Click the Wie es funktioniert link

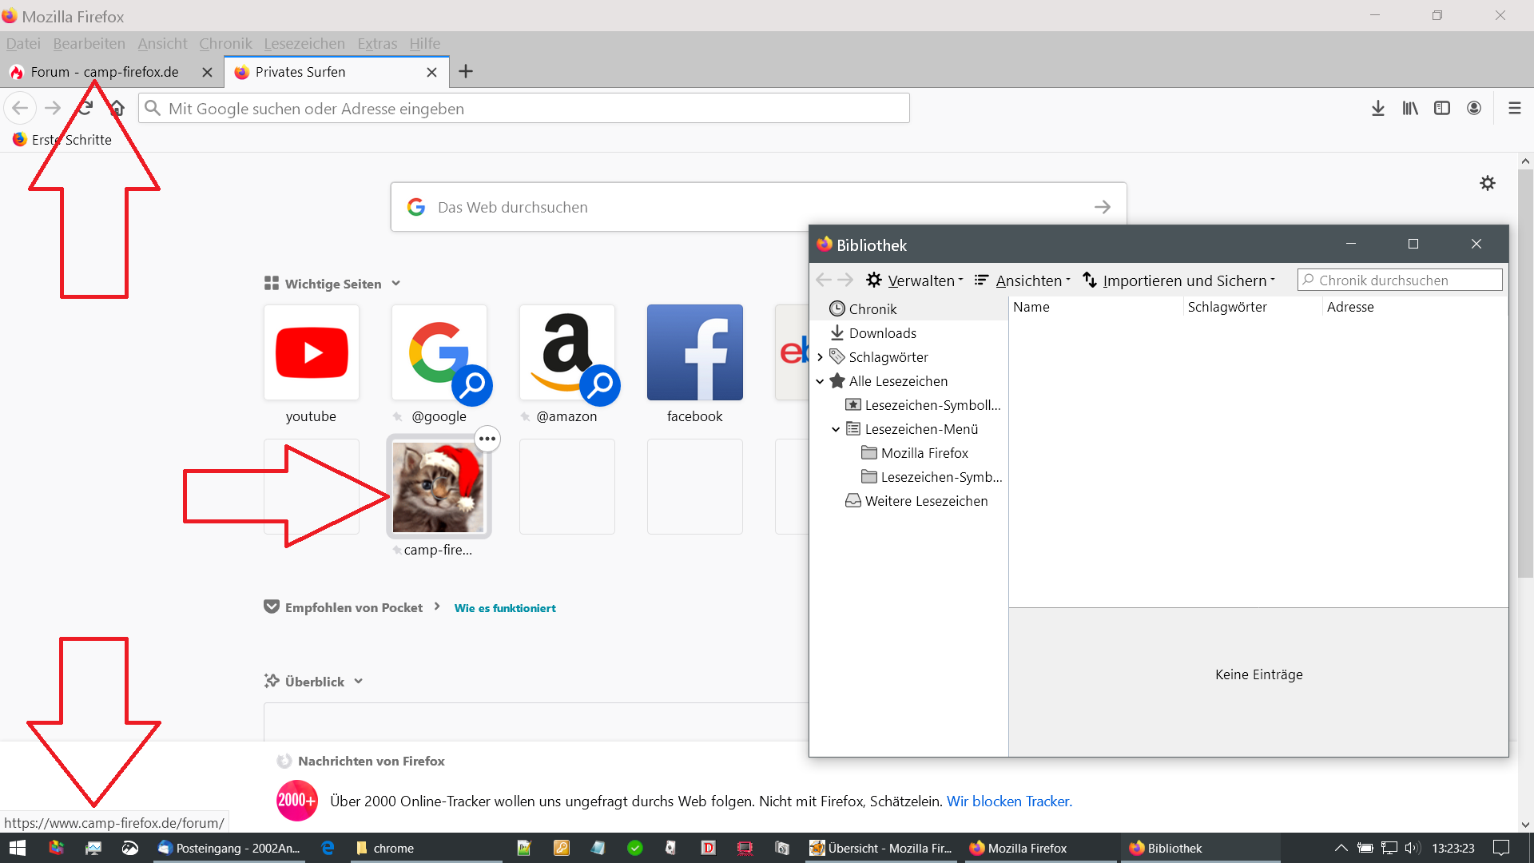505,608
